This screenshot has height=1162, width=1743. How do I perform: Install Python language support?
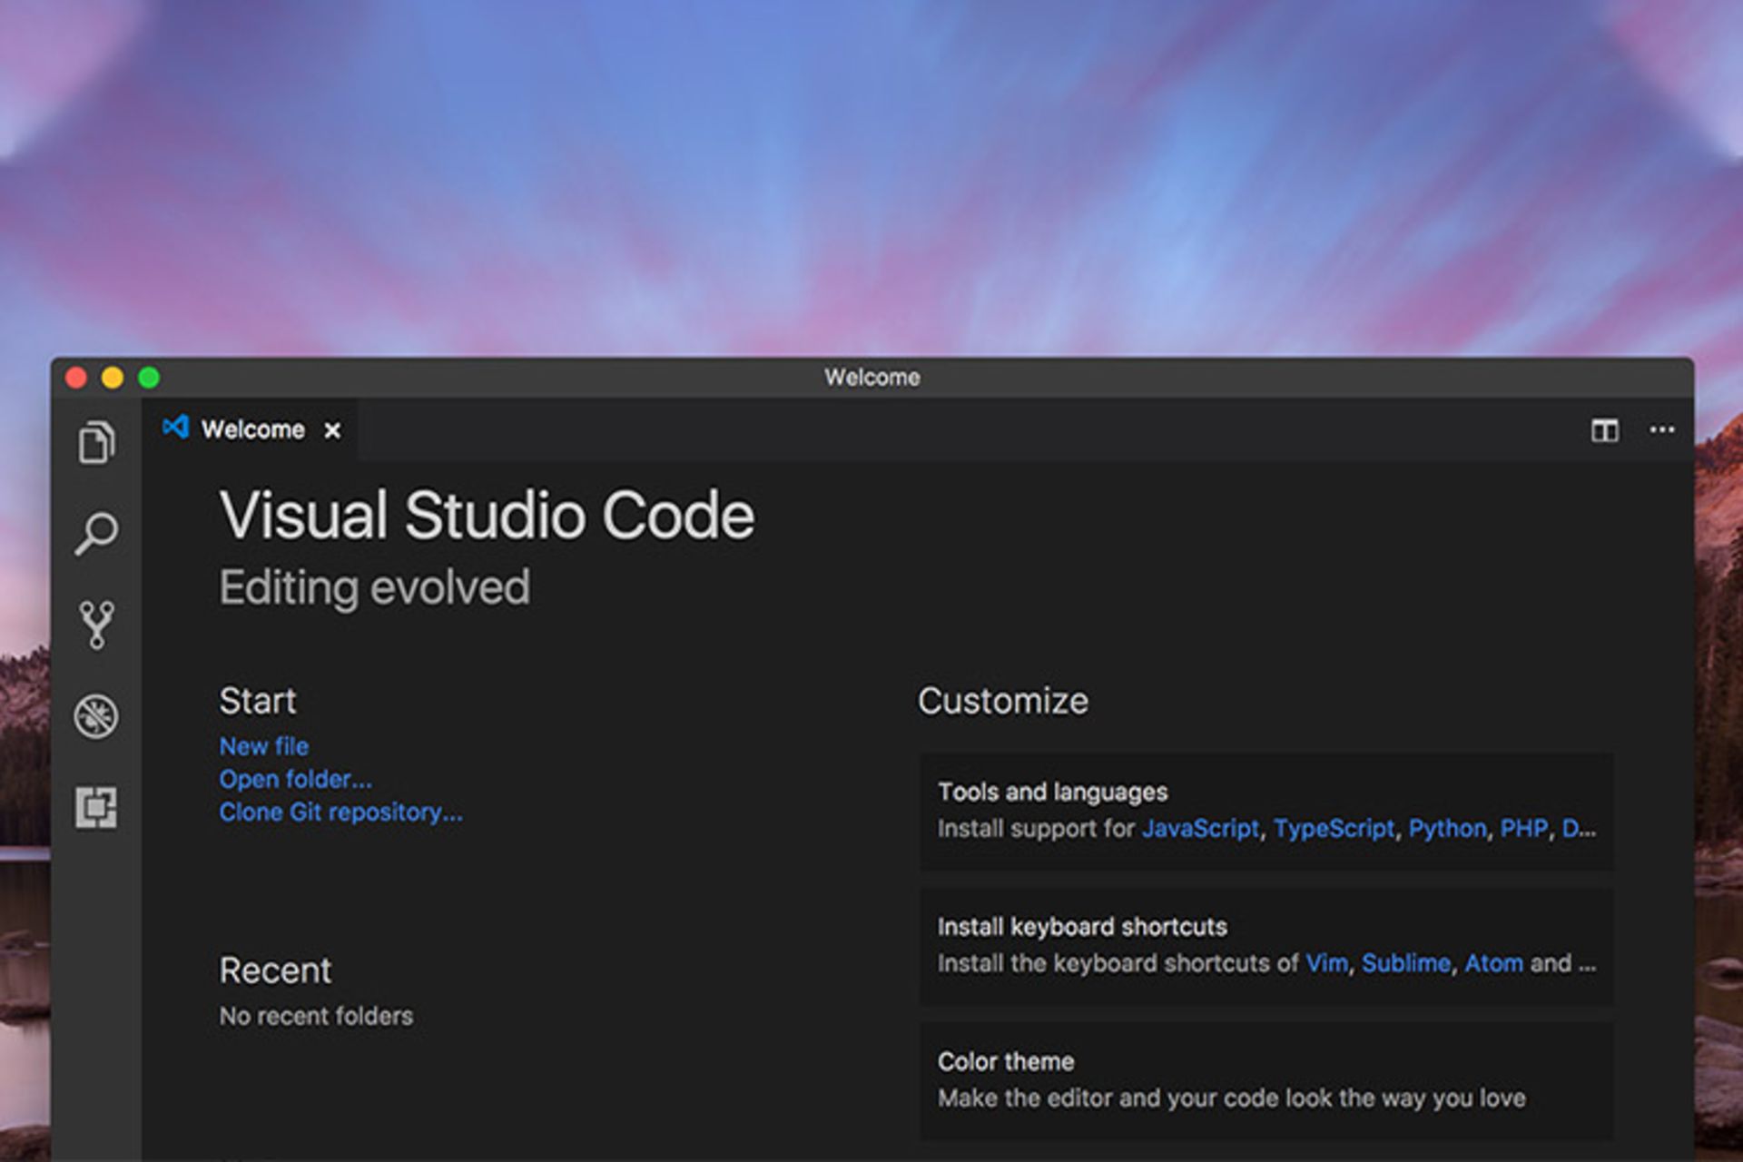[x=1447, y=828]
